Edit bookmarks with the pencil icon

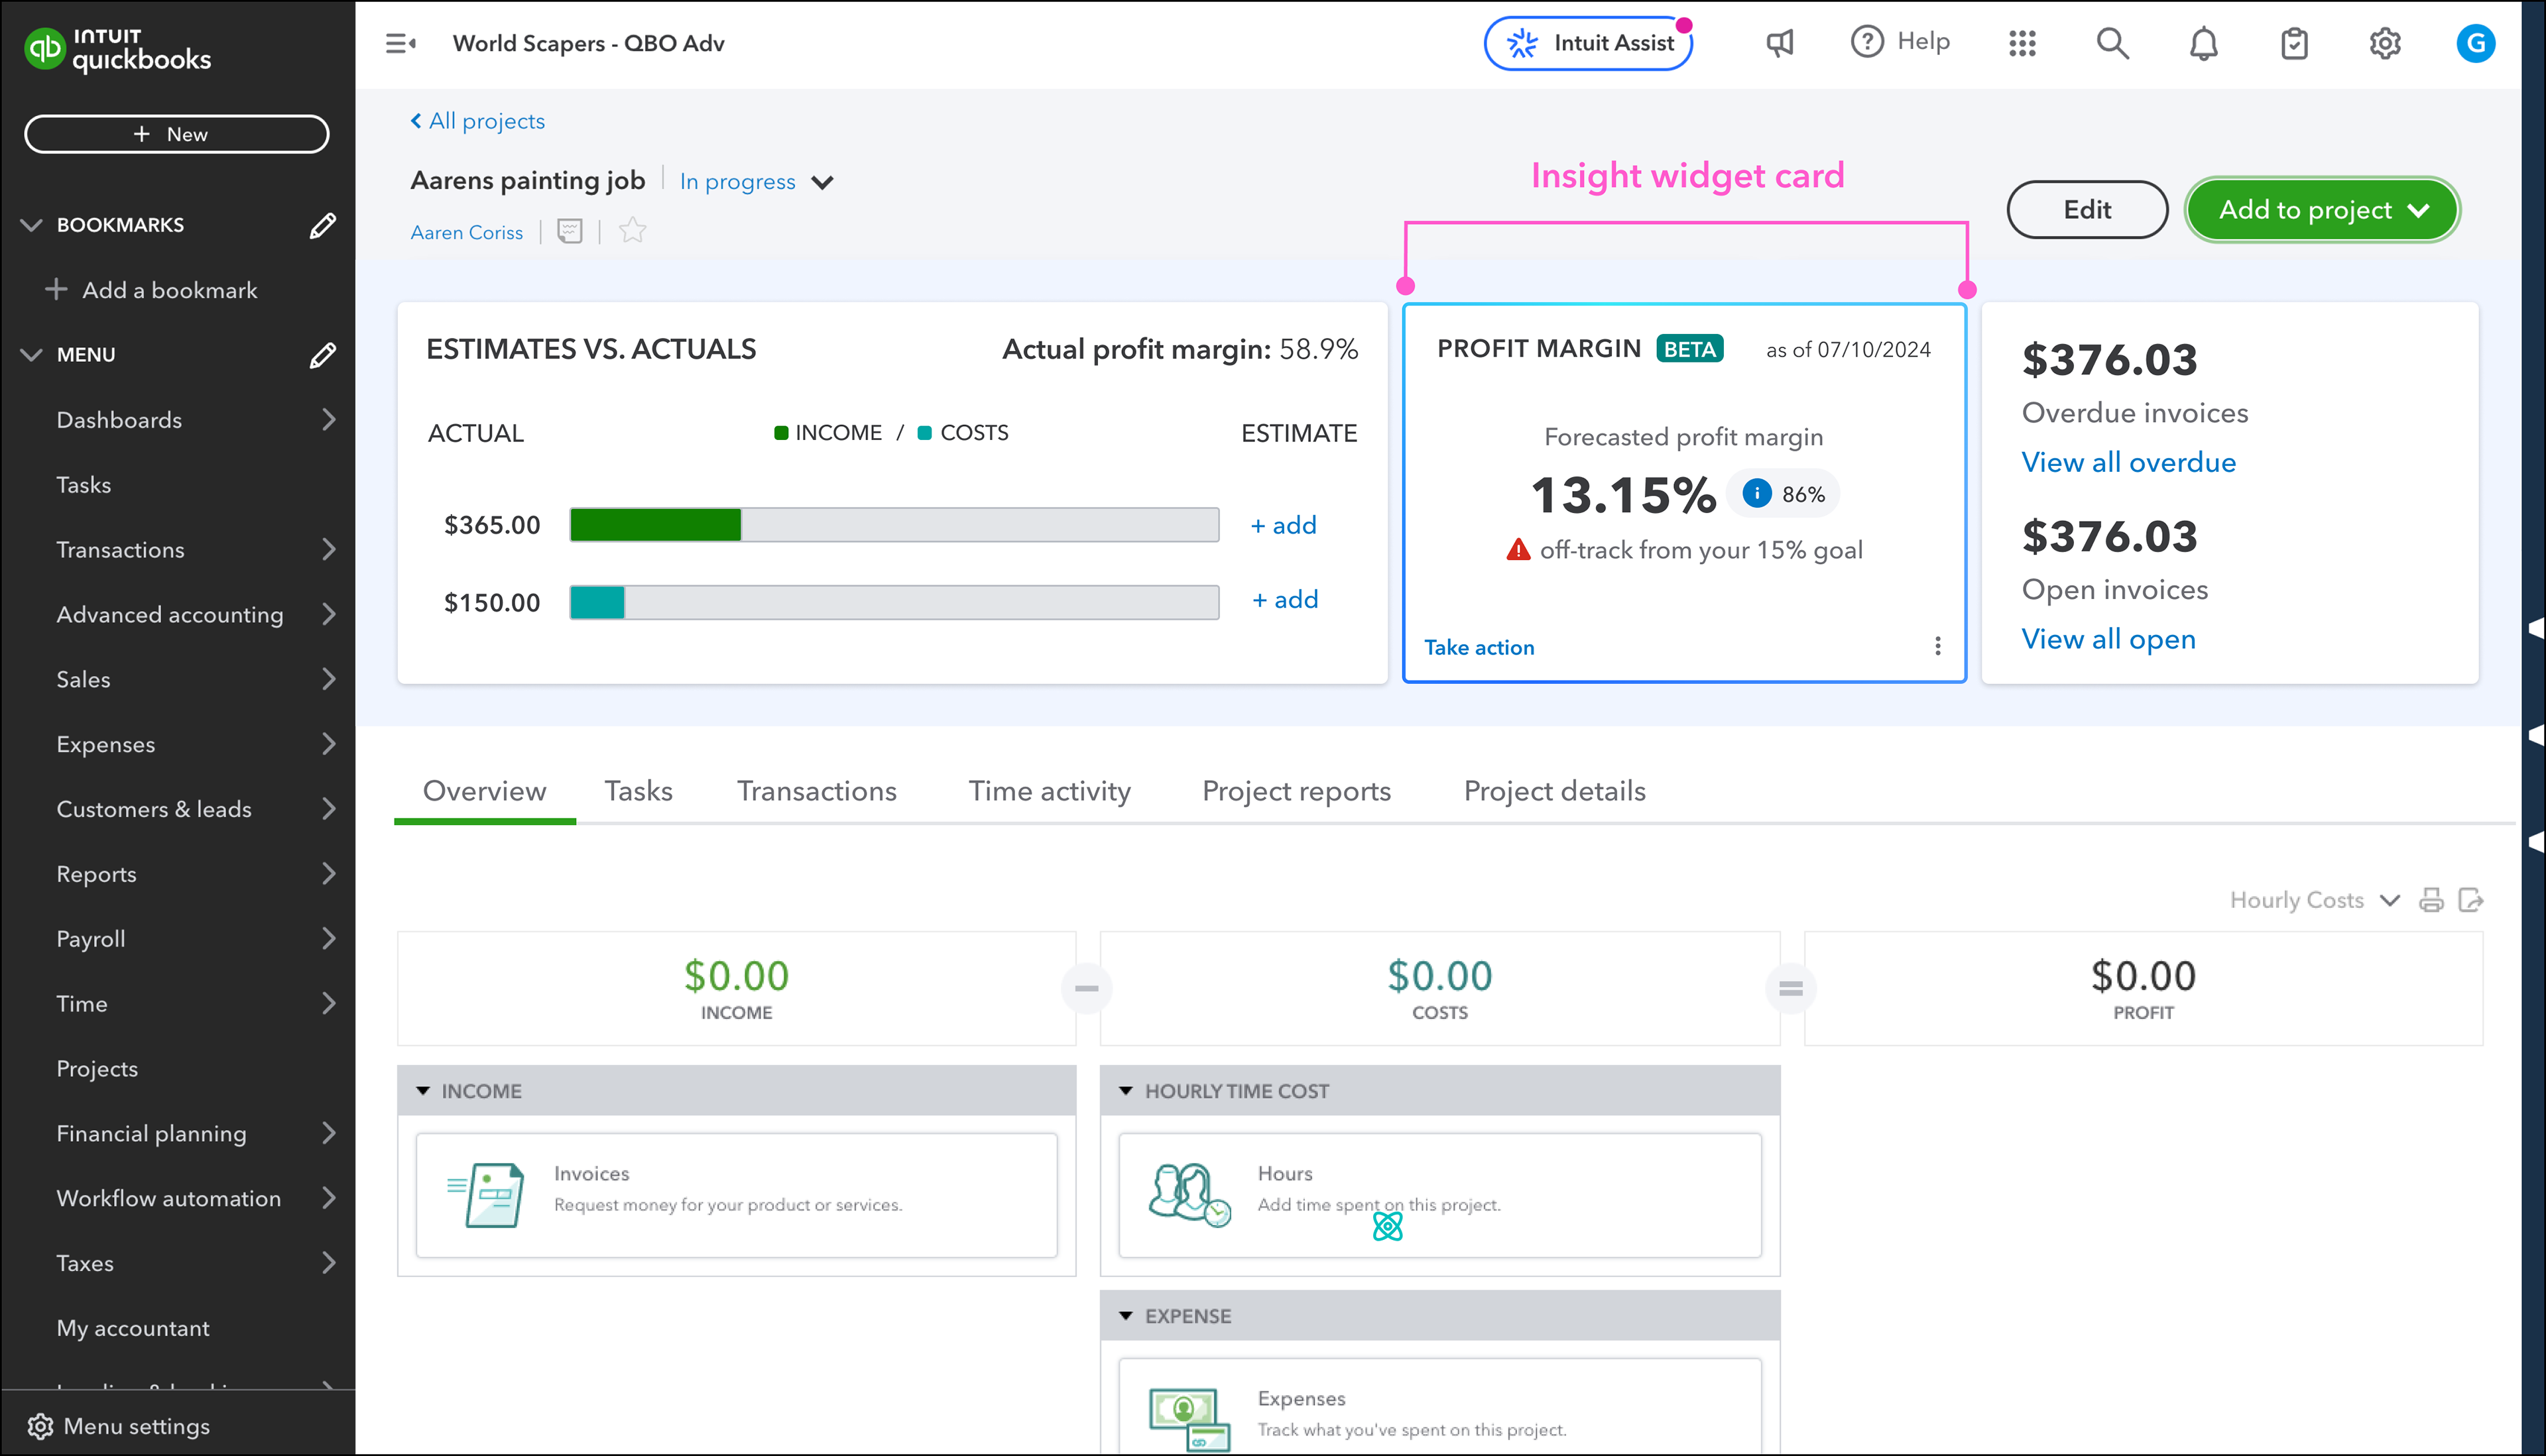tap(322, 225)
